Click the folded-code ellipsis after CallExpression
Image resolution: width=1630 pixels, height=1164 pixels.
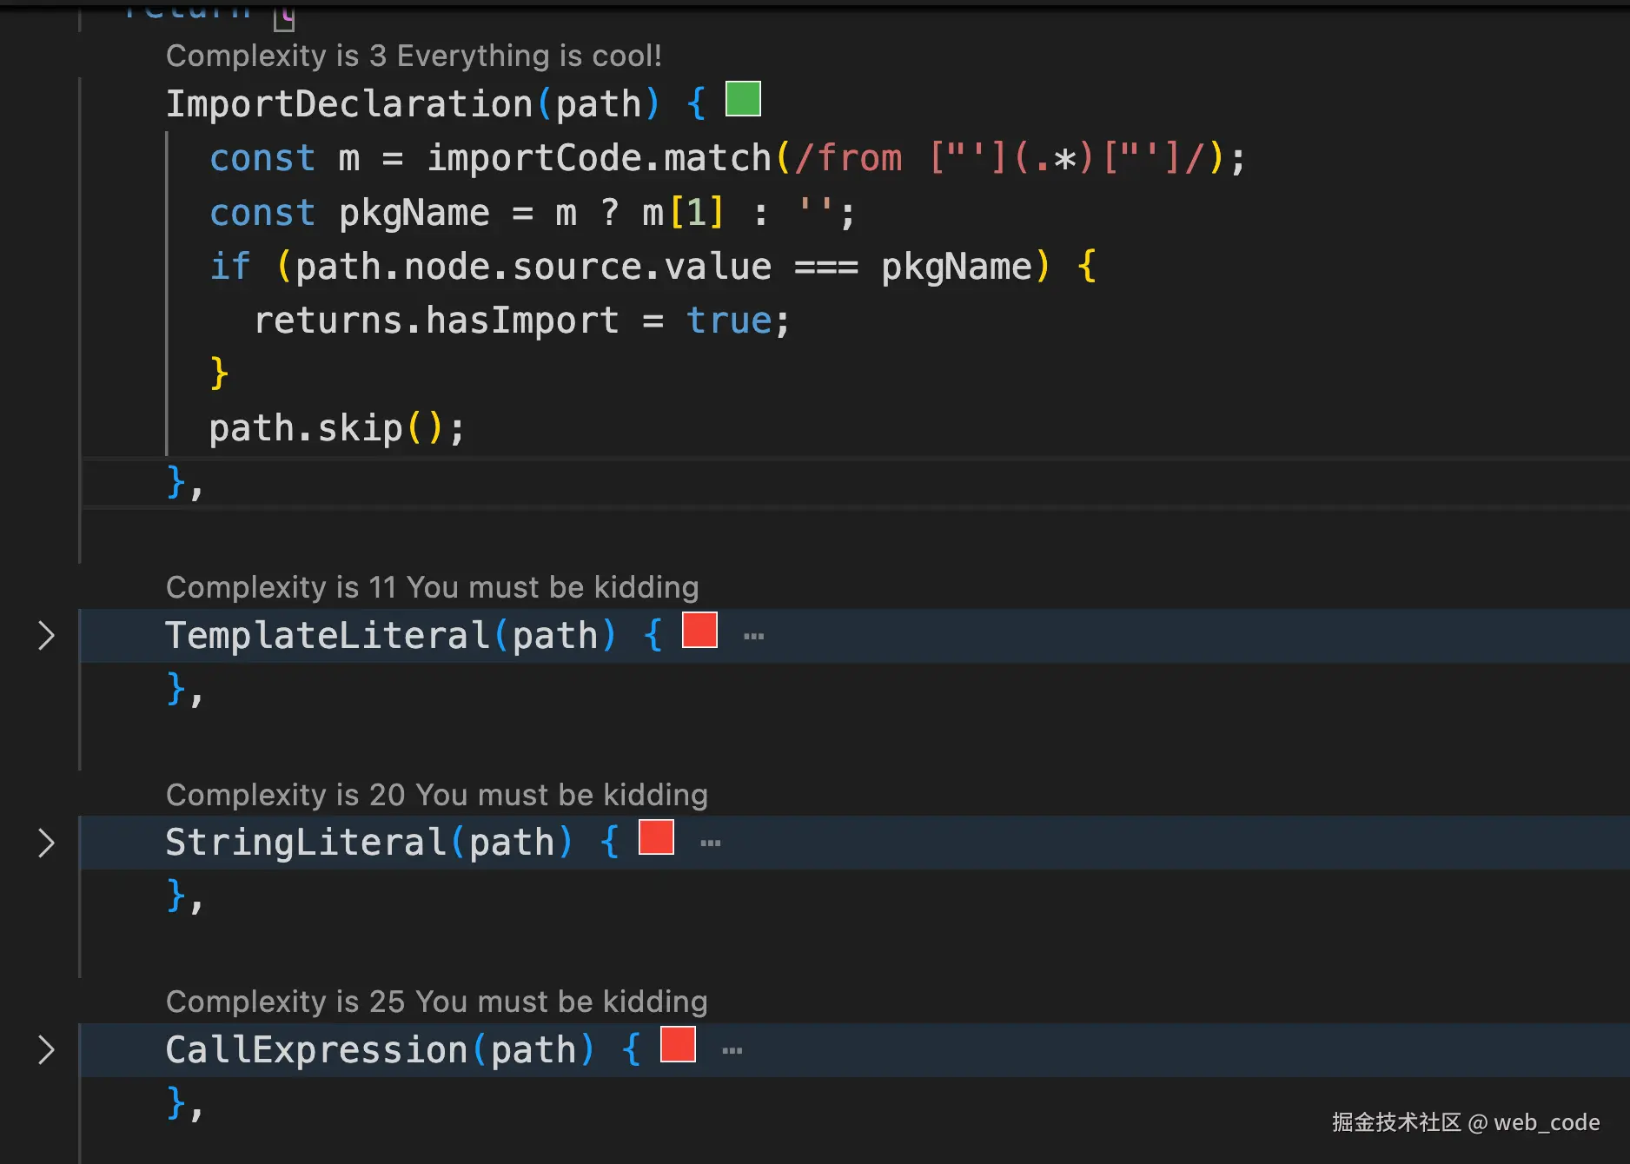pyautogui.click(x=732, y=1051)
